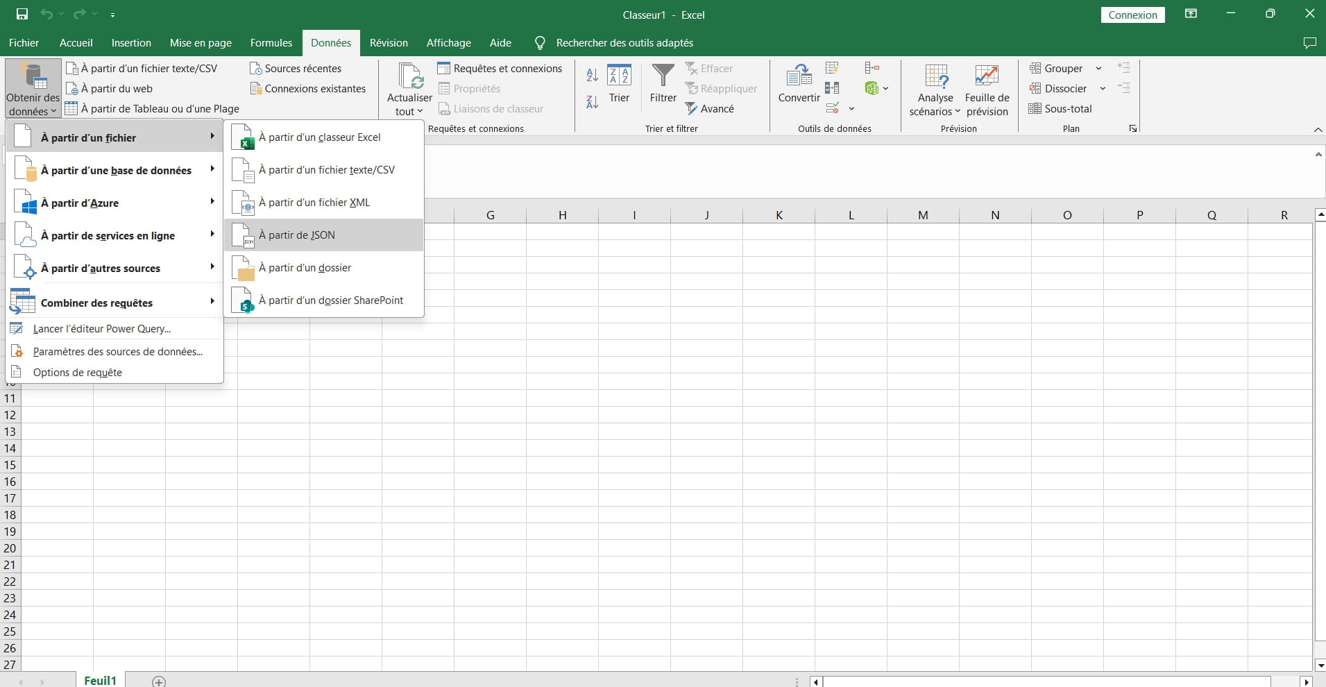Select À partir d'un dossier SharePoint
Image resolution: width=1326 pixels, height=687 pixels.
(x=323, y=300)
